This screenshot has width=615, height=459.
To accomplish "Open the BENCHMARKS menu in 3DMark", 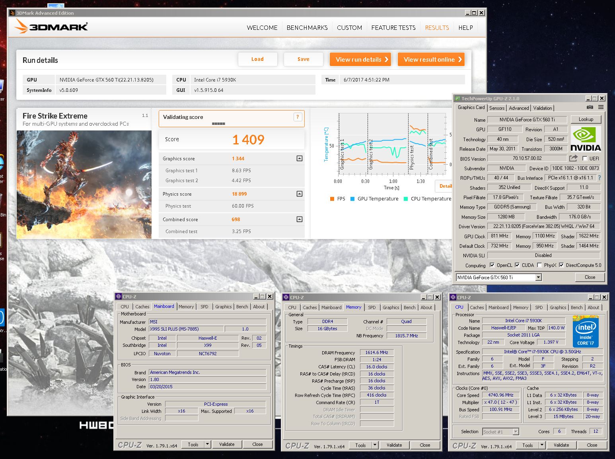I will click(307, 27).
